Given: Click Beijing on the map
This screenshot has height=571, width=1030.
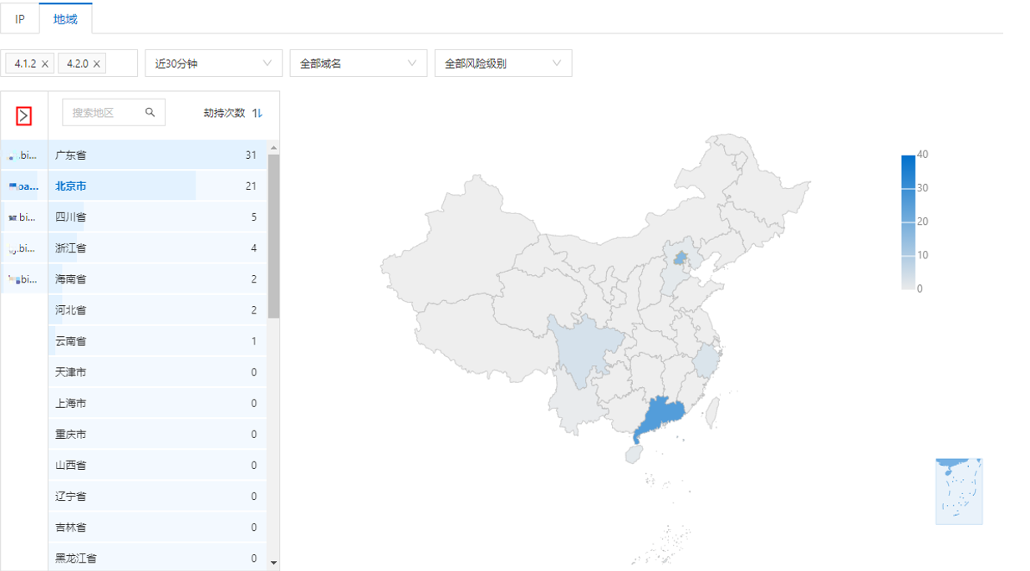Looking at the screenshot, I should click(681, 257).
